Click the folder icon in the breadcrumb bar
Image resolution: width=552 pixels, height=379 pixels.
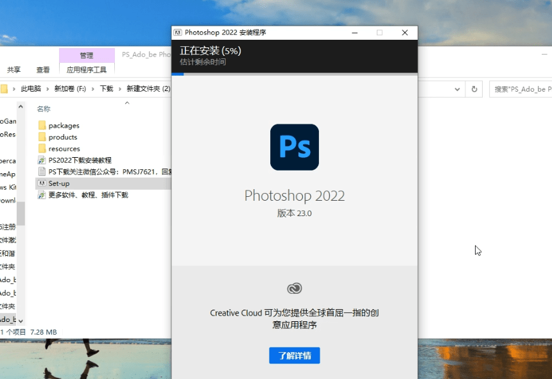(4, 87)
